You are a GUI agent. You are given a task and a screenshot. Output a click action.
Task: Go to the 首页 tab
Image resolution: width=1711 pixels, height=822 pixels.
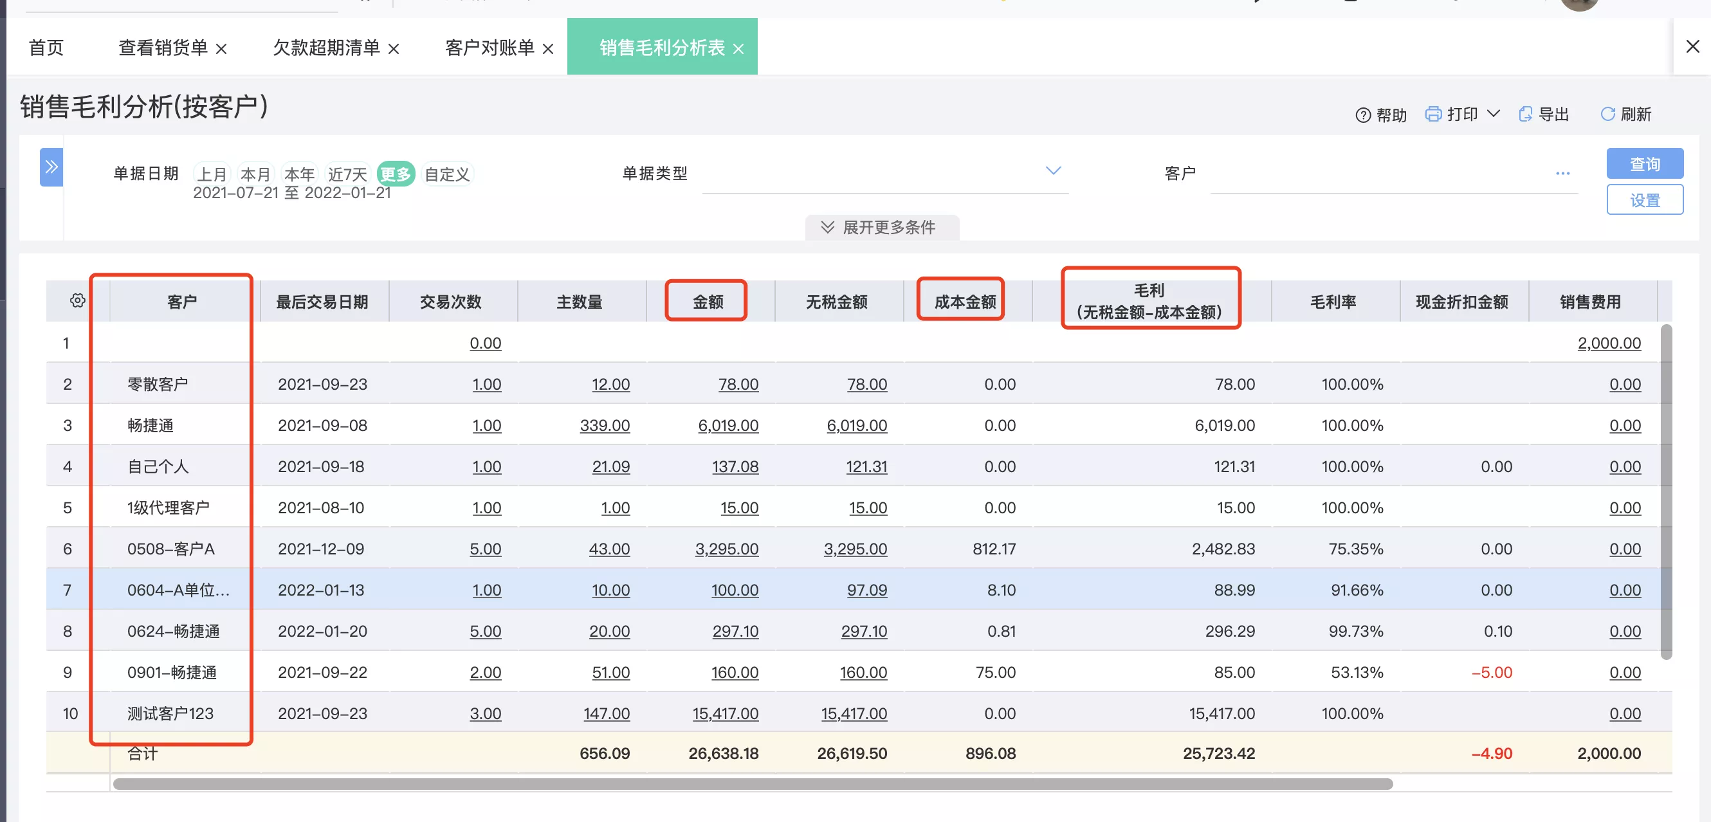click(x=46, y=48)
